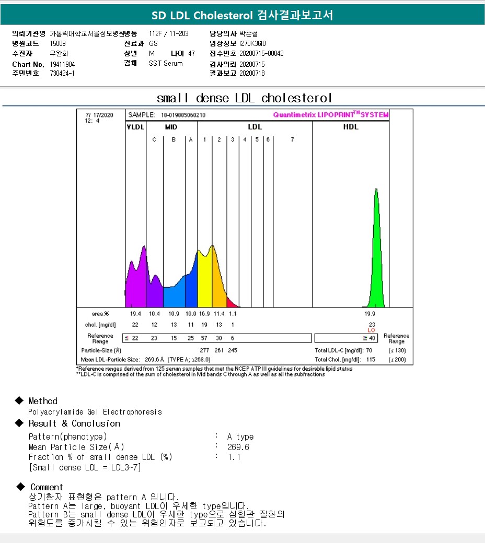The height and width of the screenshot is (543, 485).
Task: Click the diamond bullet beside Result & Conclusion
Action: (19, 423)
